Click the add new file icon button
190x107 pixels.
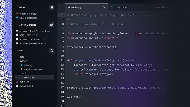tap(52, 50)
